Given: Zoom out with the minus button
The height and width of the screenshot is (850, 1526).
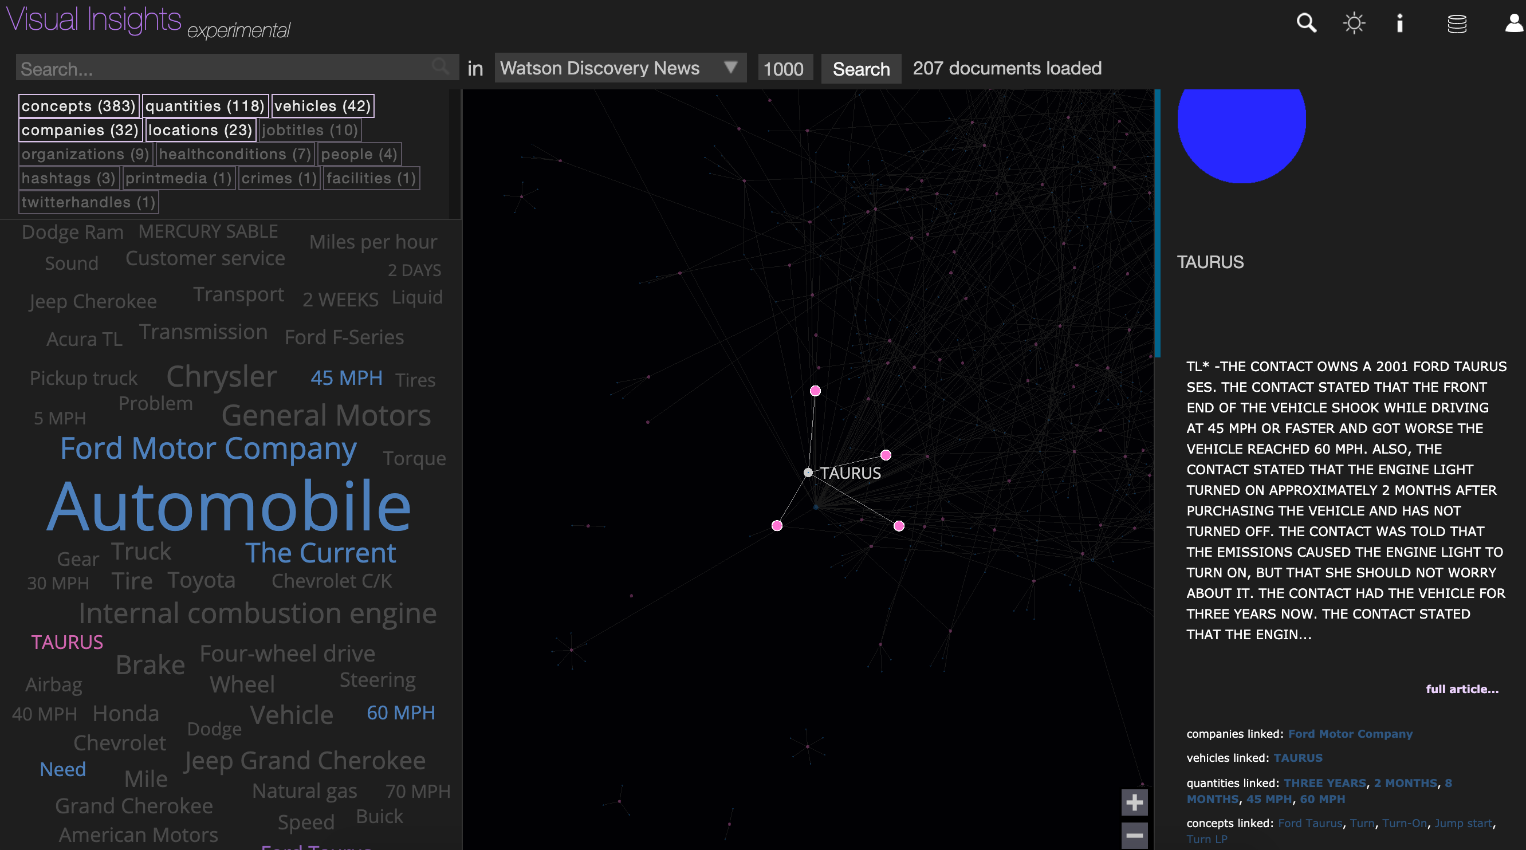Looking at the screenshot, I should 1134,835.
